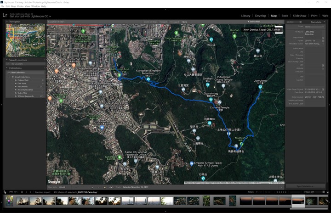The height and width of the screenshot is (213, 331).
Task: Filter photos by Untagged location
Action: click(174, 22)
